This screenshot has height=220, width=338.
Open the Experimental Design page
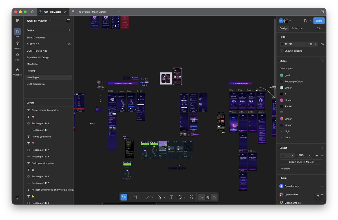click(x=38, y=58)
